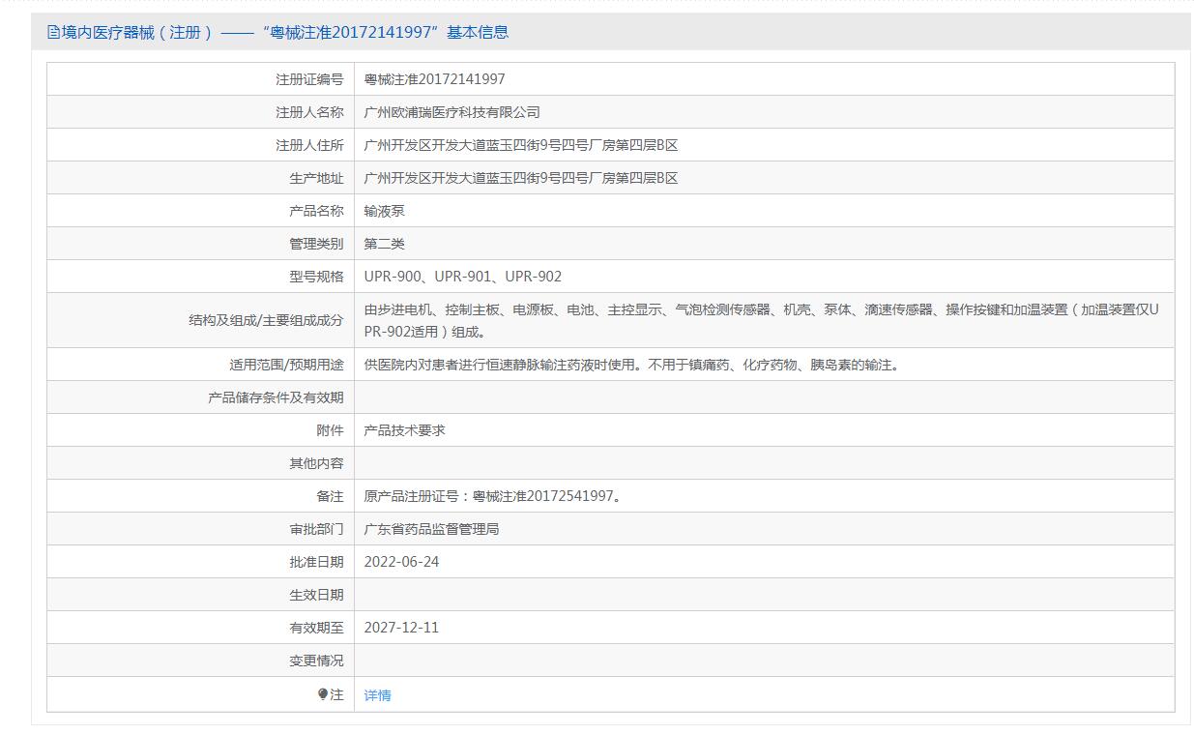Click the 产品技术要求 attachment entry
1194x735 pixels.
tap(404, 430)
